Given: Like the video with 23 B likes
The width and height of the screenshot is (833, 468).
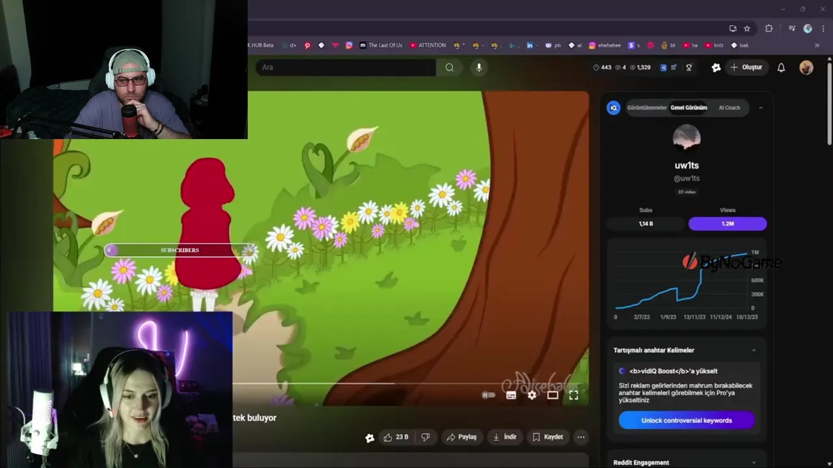Looking at the screenshot, I should 396,437.
